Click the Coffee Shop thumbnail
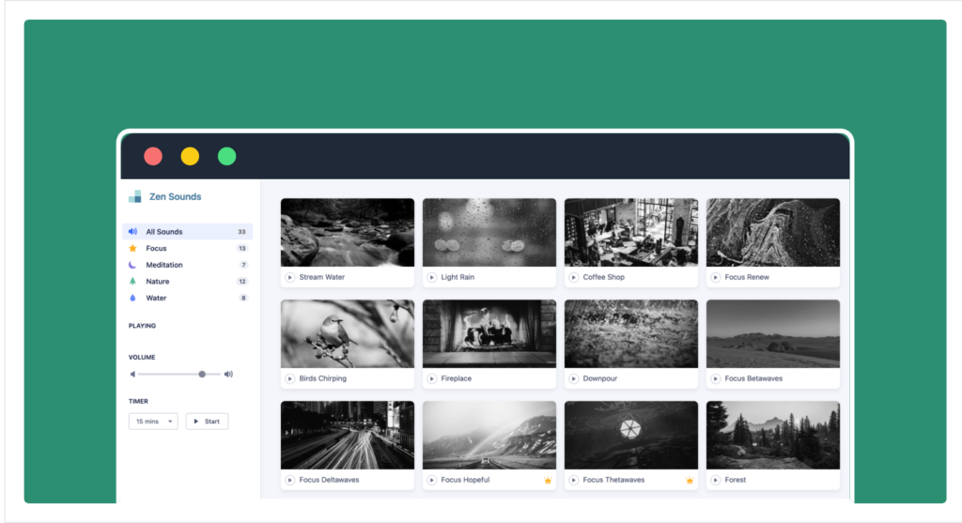The height and width of the screenshot is (523, 962). (630, 232)
